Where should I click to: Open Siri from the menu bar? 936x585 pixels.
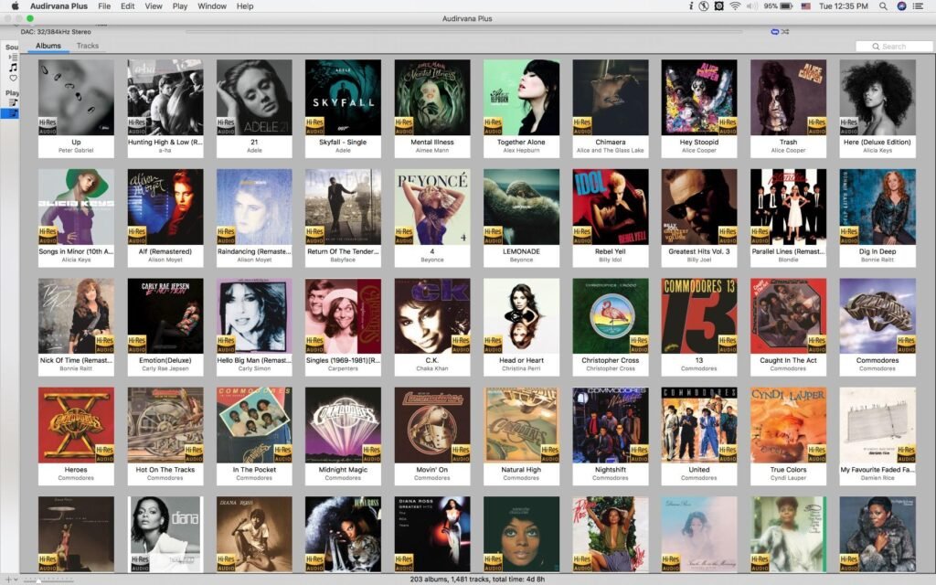pyautogui.click(x=901, y=6)
